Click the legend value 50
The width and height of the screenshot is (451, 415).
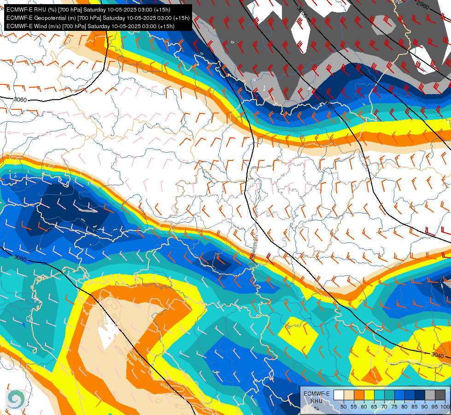click(343, 407)
